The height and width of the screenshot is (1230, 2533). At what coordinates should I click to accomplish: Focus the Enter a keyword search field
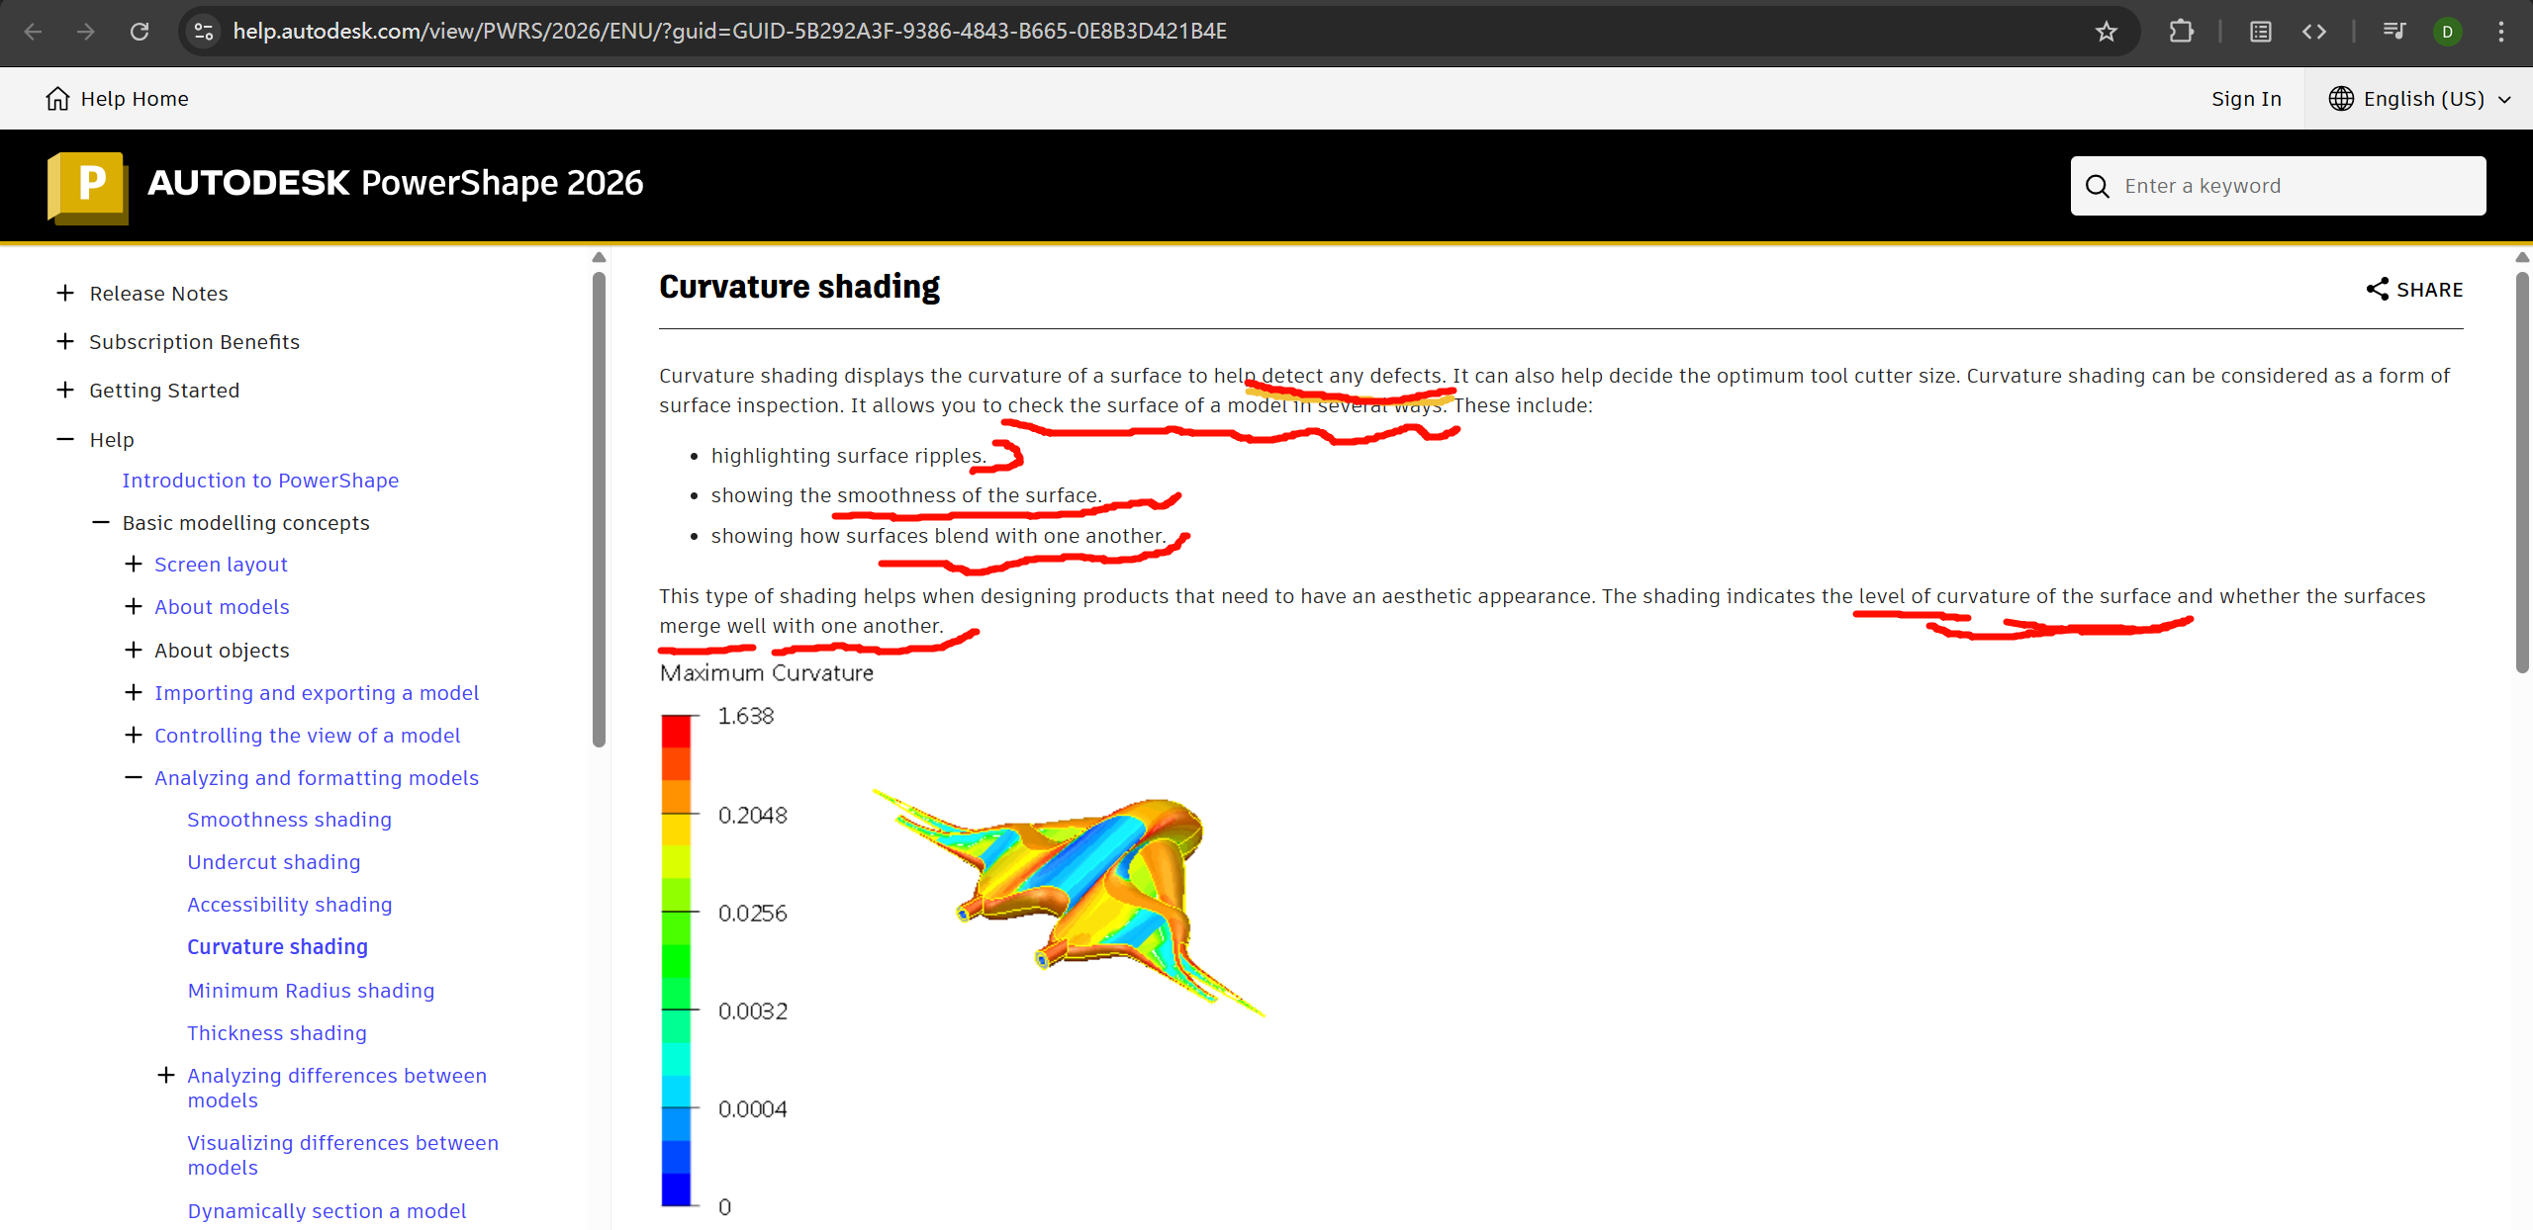[x=2296, y=186]
